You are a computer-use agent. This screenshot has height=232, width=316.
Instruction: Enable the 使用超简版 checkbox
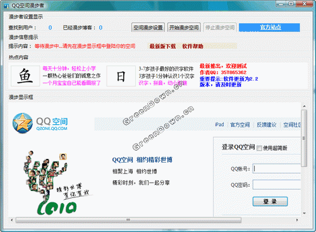point(259,148)
